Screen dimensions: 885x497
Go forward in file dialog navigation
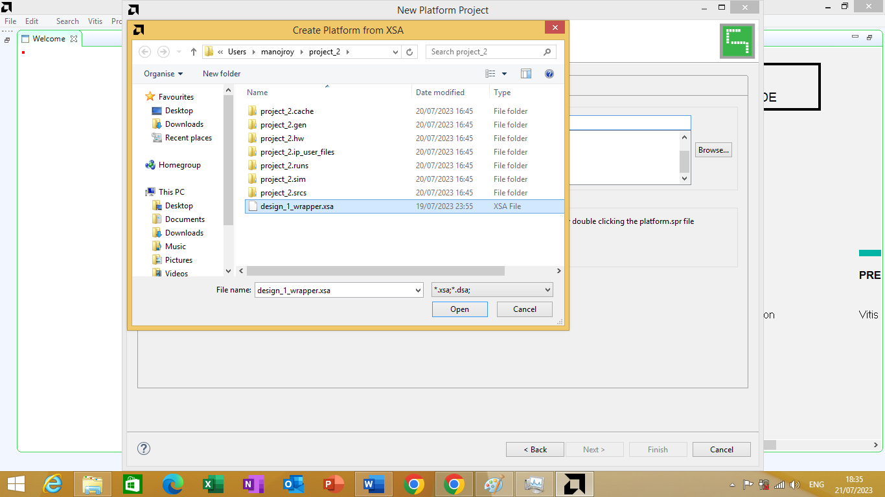163,52
